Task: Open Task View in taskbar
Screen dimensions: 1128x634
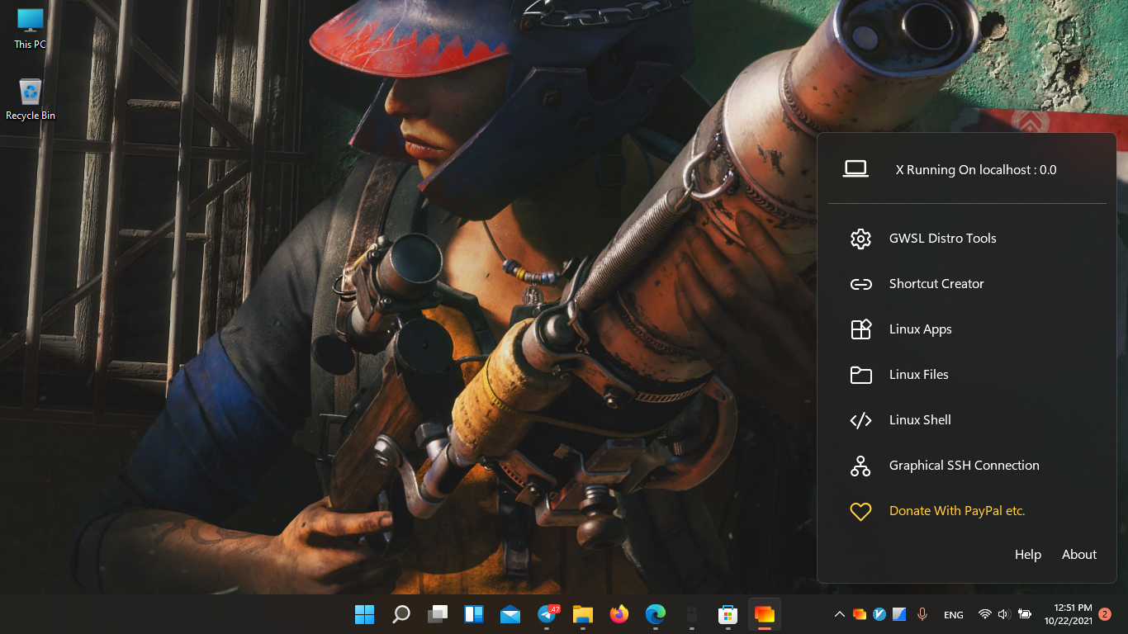Action: (x=438, y=614)
